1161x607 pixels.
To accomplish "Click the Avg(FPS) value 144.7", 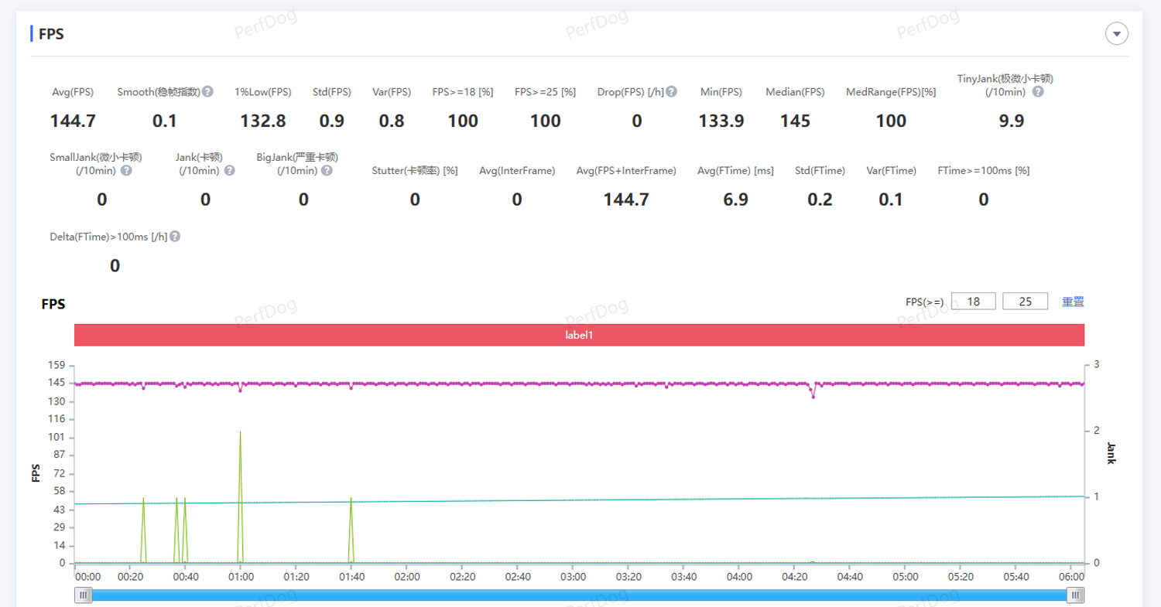I will click(x=73, y=121).
